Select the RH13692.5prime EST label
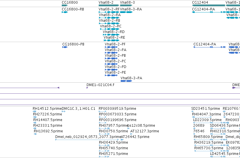This screenshot has width=240, height=158. click(x=48, y=131)
